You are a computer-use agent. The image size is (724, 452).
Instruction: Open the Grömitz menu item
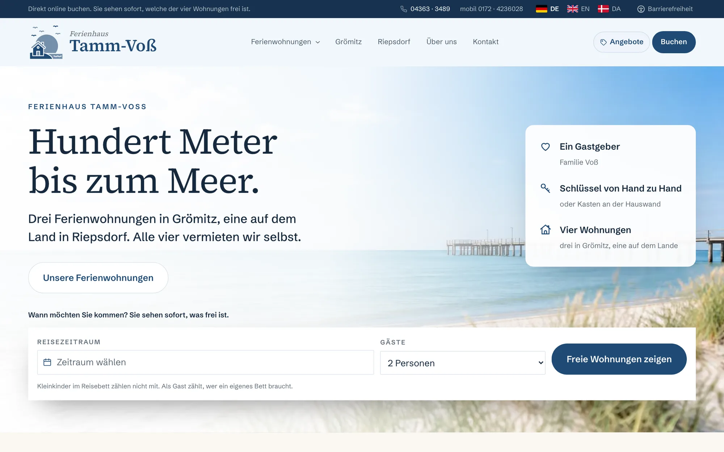click(x=348, y=42)
